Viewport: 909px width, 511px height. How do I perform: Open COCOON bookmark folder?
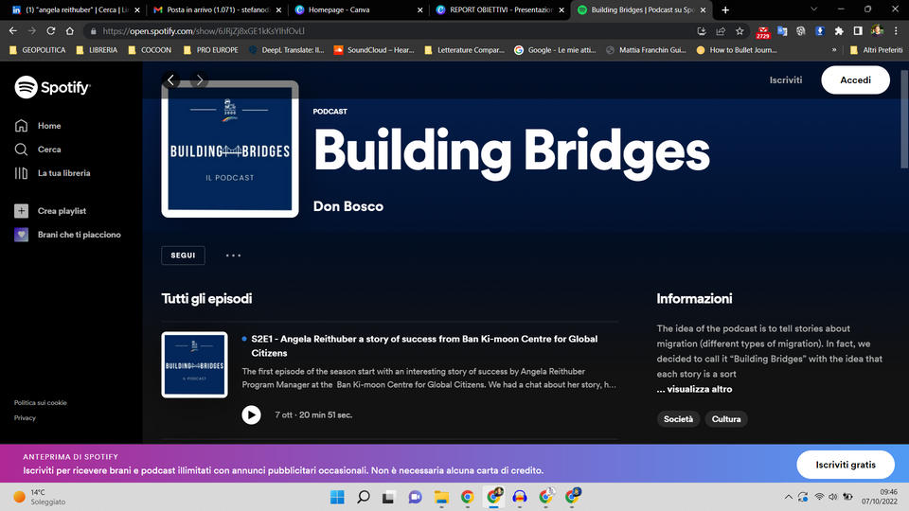pos(150,50)
